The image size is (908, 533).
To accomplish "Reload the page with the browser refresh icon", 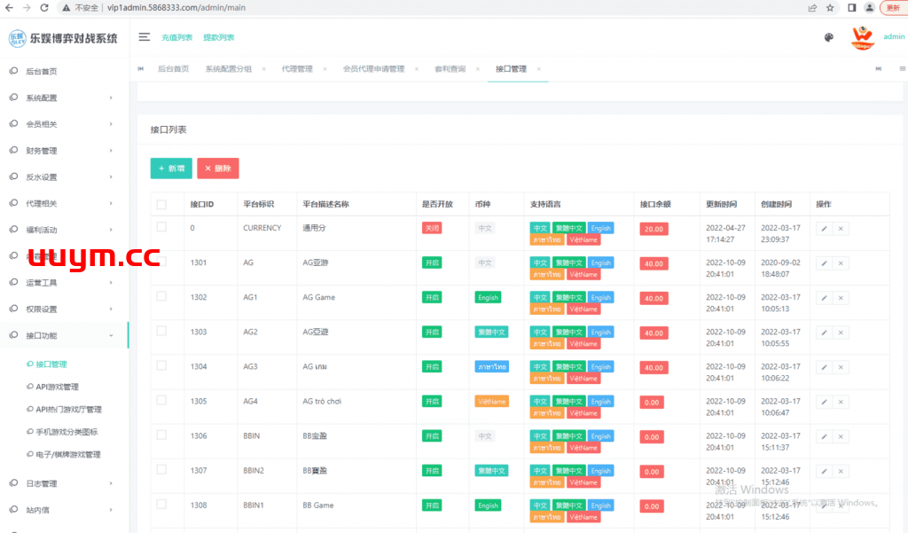I will click(x=44, y=8).
